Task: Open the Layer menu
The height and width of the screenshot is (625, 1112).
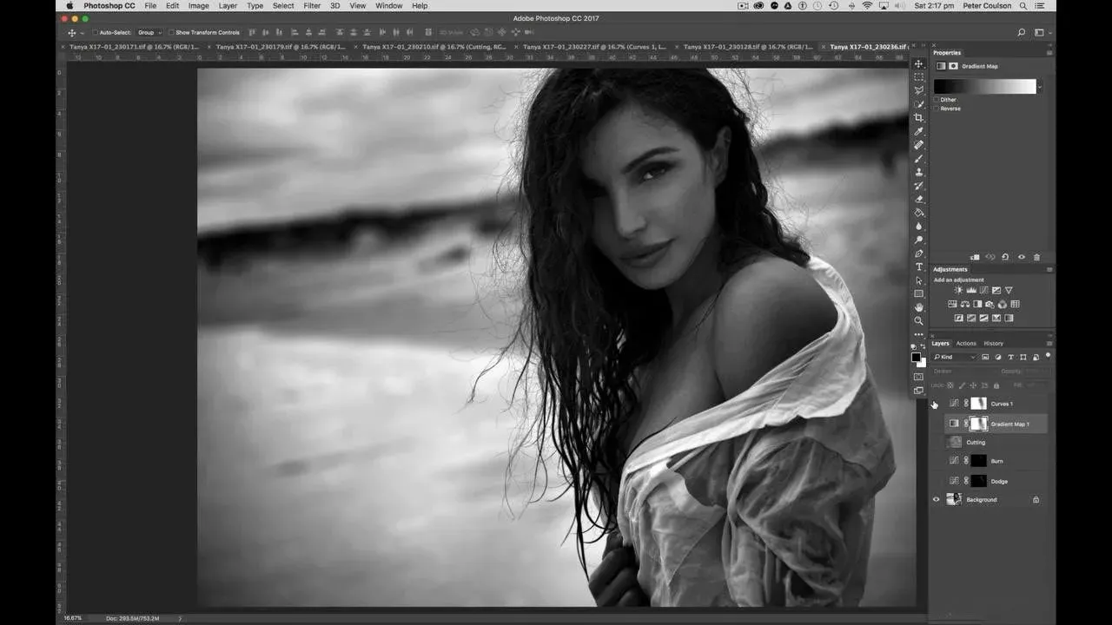Action: [x=228, y=6]
